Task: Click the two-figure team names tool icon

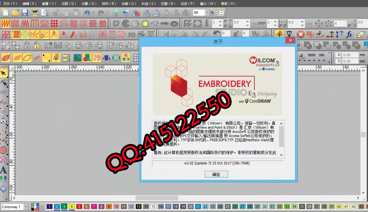Action: (x=4, y=179)
